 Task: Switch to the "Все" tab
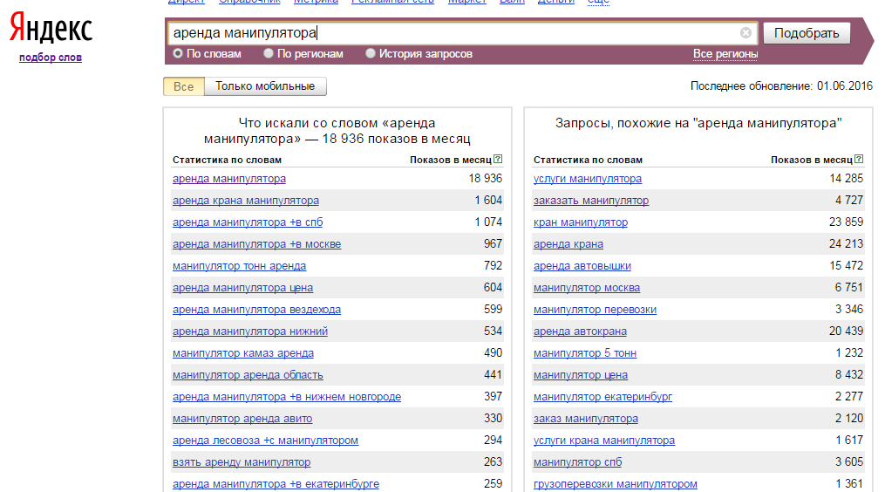pyautogui.click(x=184, y=86)
